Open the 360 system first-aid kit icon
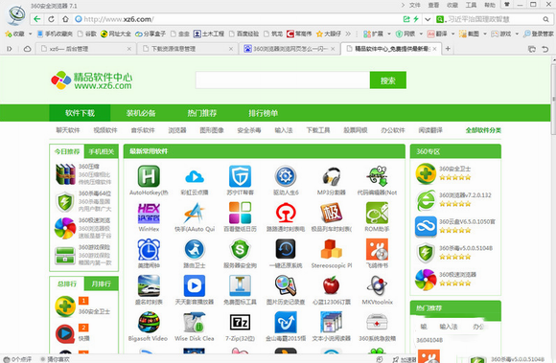The height and width of the screenshot is (363, 556). [x=377, y=322]
